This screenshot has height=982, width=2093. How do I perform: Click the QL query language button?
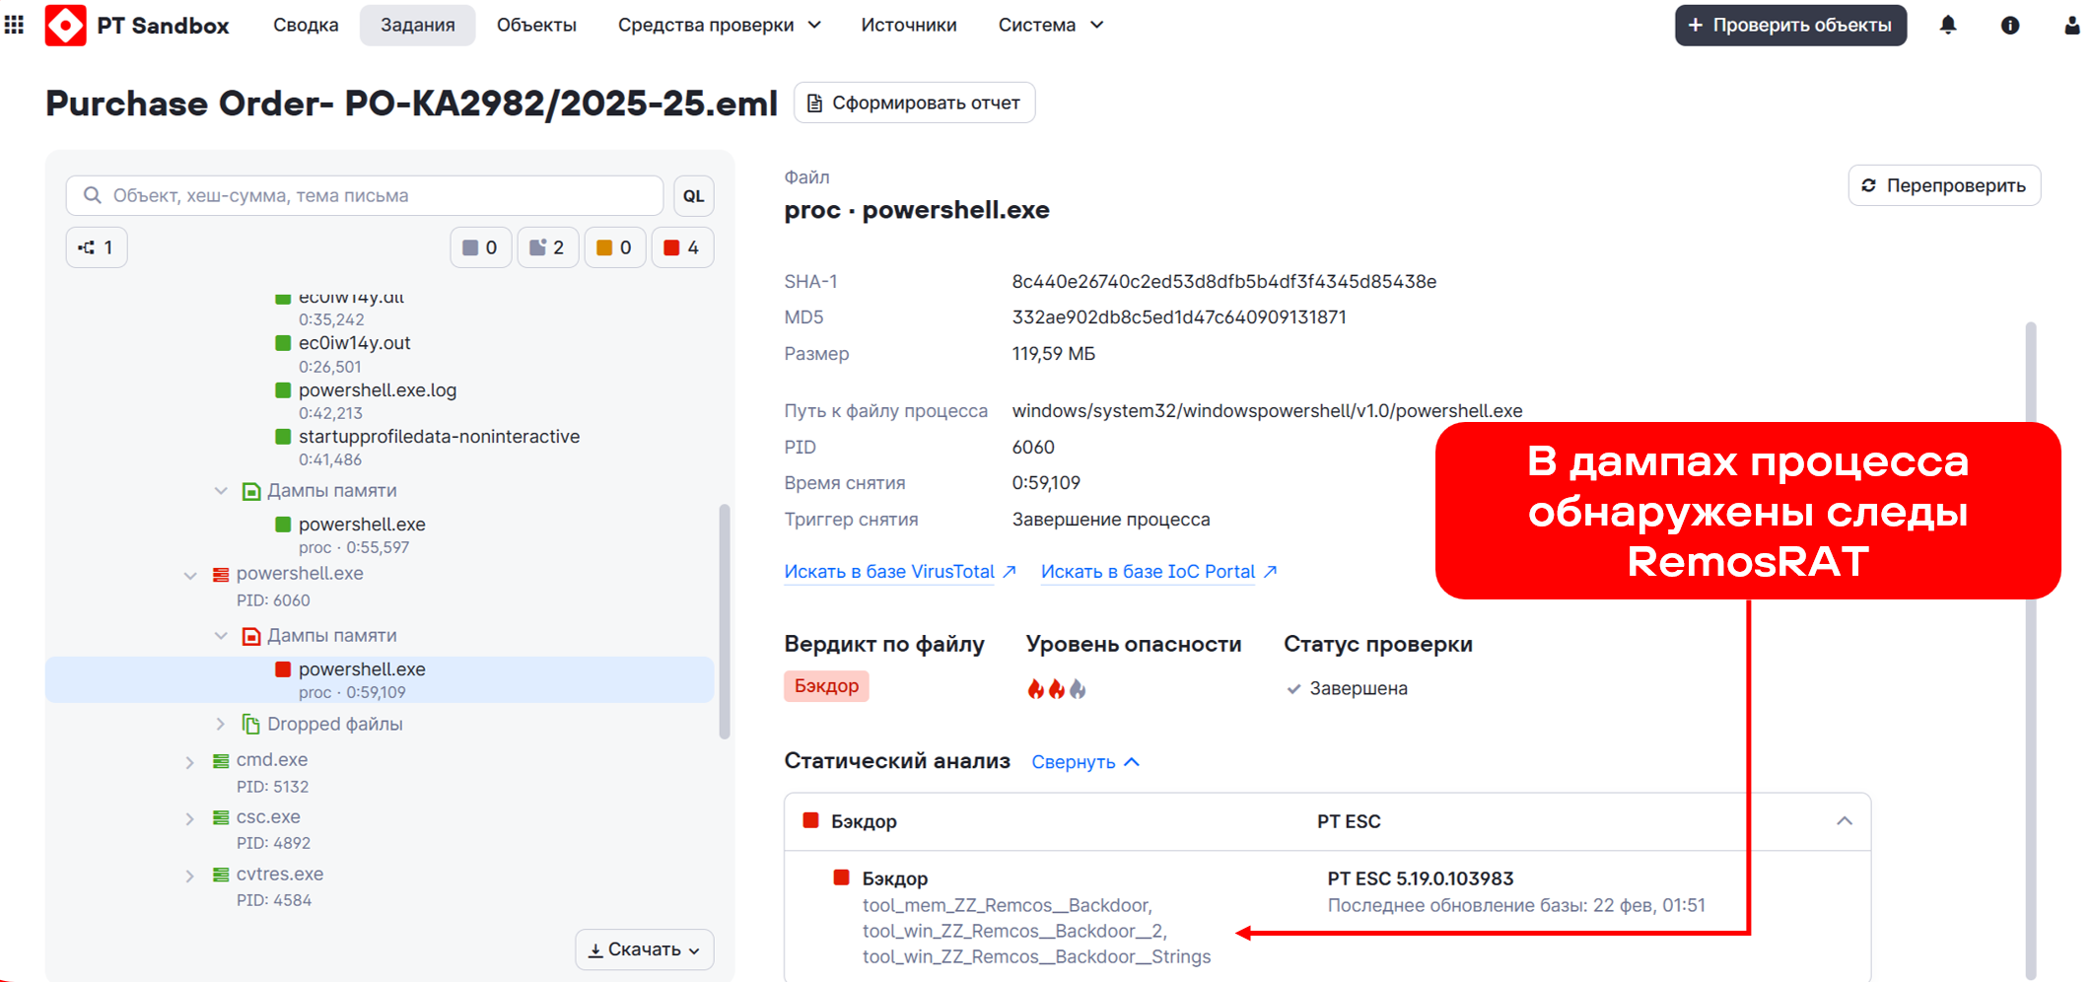pyautogui.click(x=693, y=196)
